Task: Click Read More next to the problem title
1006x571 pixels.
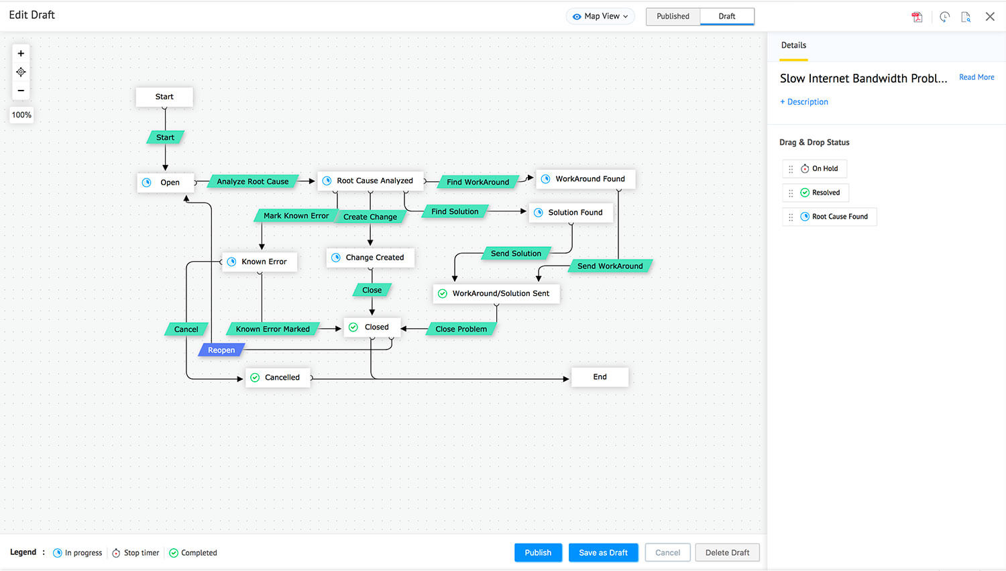Action: [976, 76]
